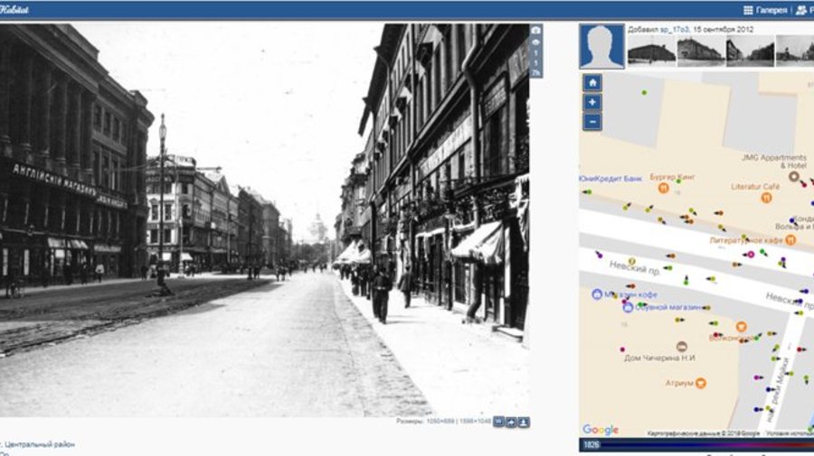
Task: Click the share arrow icon below photo
Action: pos(511,423)
